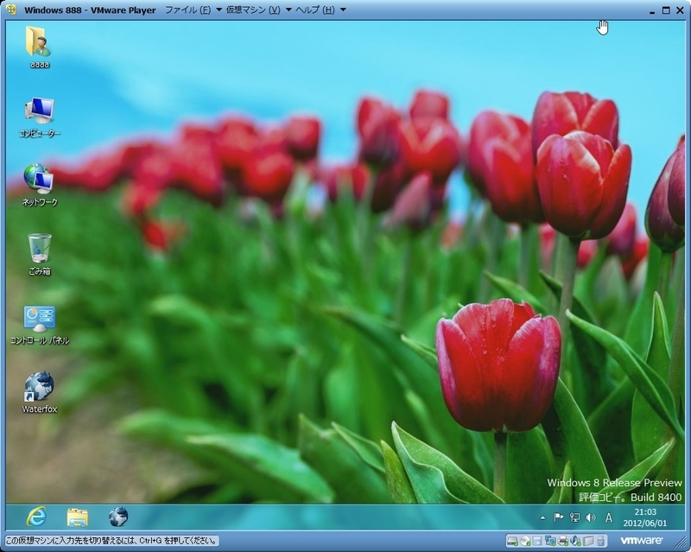This screenshot has width=691, height=552.
Task: Open the ヘルプ (H) menu
Action: [315, 10]
